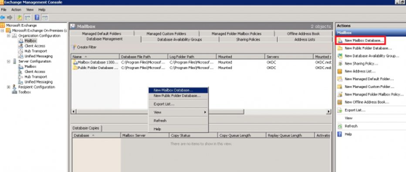Open the Help menu in menu bar
Image resolution: width=406 pixels, height=172 pixels.
coord(42,10)
